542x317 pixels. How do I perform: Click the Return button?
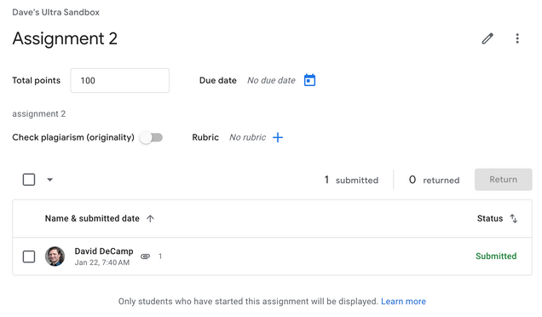[x=503, y=180]
